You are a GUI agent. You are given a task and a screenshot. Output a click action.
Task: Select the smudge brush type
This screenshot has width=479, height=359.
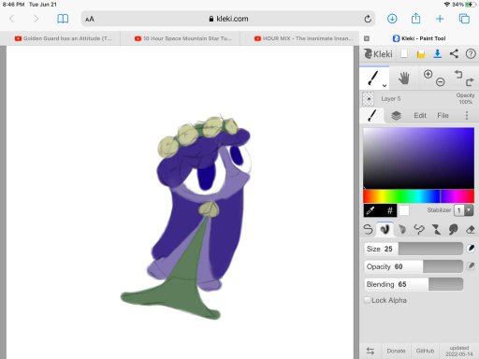point(453,230)
